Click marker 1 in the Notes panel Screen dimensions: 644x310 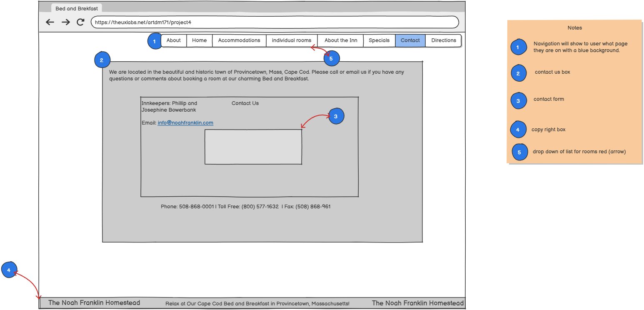[x=518, y=47]
